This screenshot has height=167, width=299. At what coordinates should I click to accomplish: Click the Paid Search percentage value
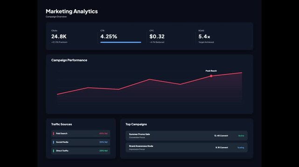[104, 134]
